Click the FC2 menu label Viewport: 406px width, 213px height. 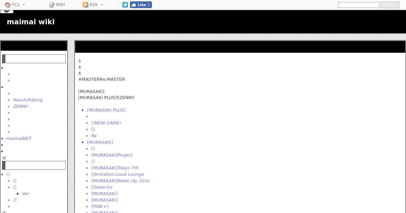tap(16, 5)
